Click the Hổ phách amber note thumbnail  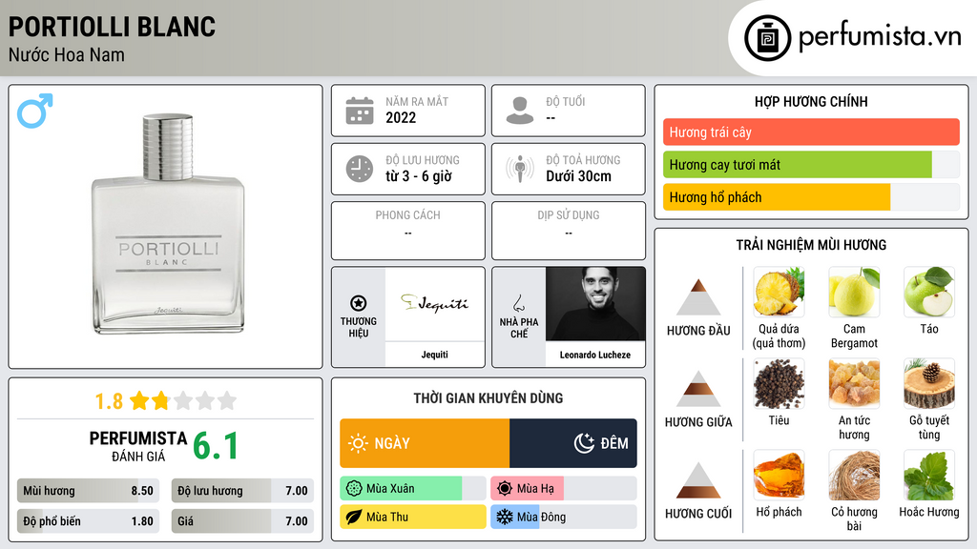pos(779,475)
